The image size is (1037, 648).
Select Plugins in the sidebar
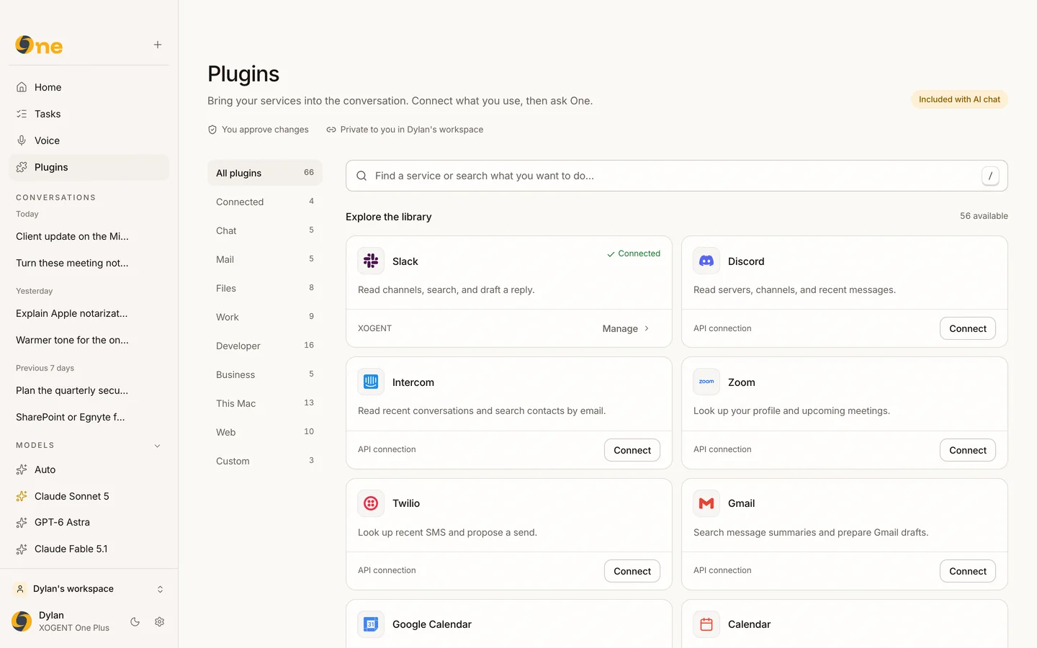coord(89,167)
